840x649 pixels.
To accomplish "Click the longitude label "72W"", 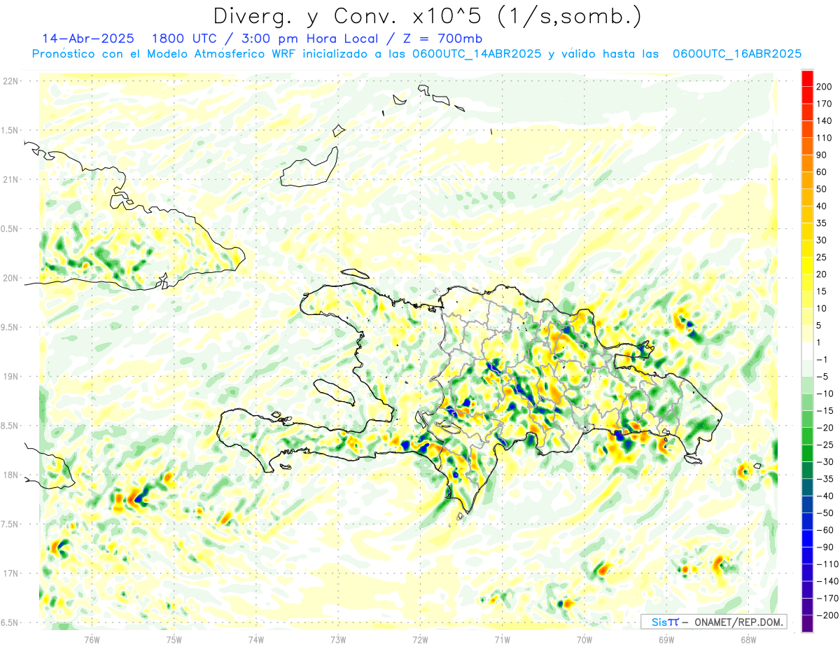I will point(420,639).
